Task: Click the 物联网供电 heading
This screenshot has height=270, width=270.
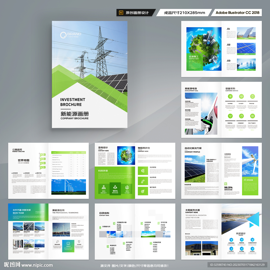Action: click(x=144, y=148)
